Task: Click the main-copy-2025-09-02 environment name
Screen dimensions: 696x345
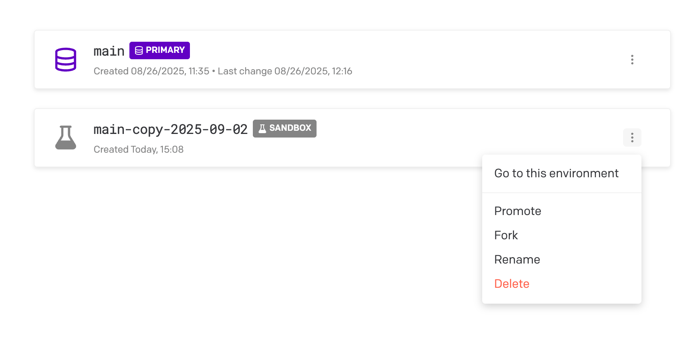Action: pos(170,130)
